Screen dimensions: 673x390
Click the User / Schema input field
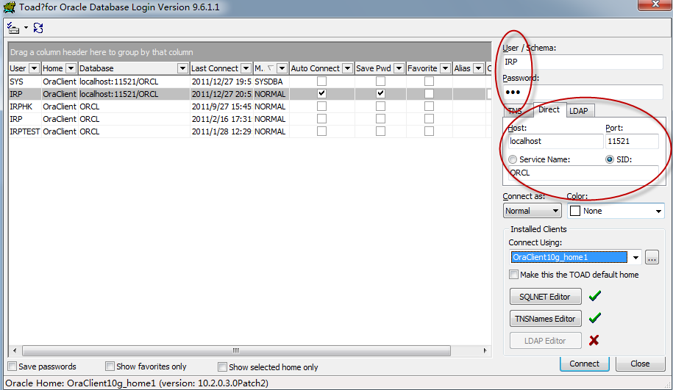(x=583, y=62)
